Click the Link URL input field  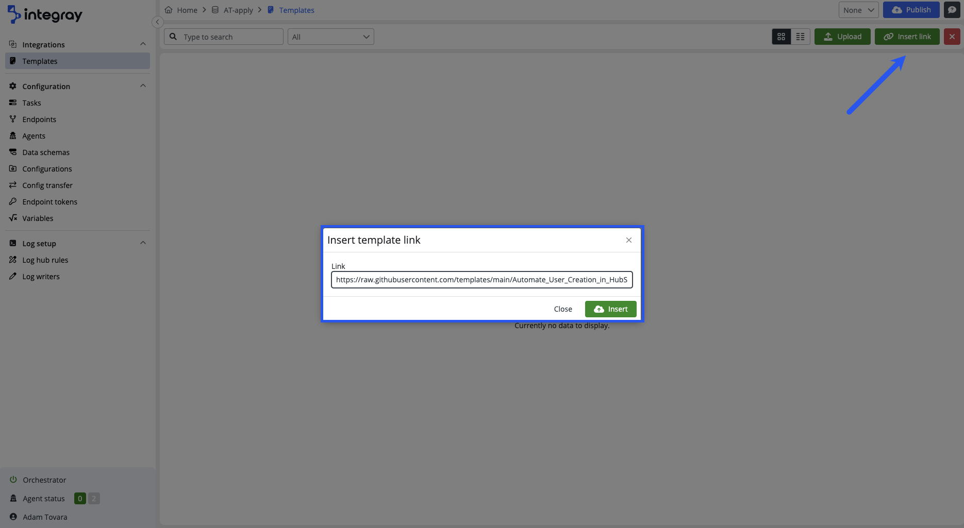point(481,280)
